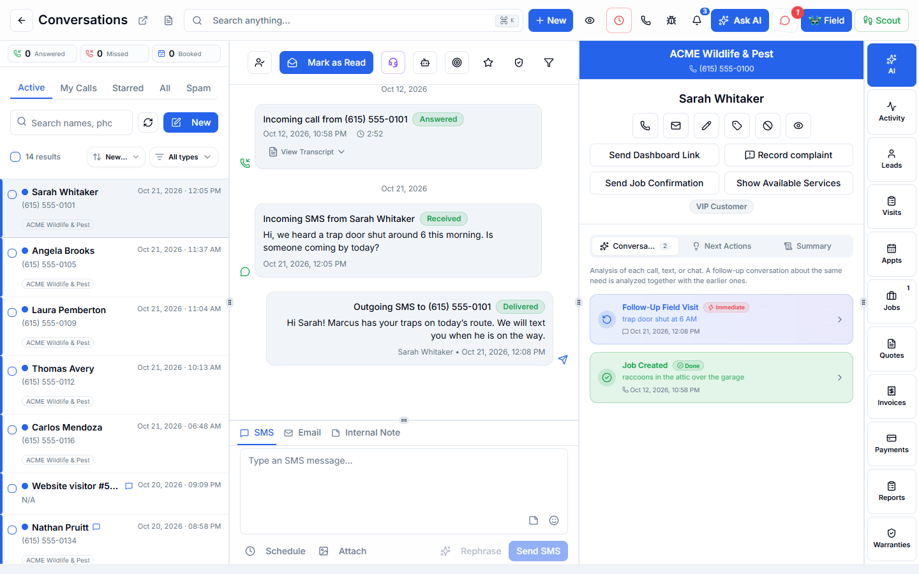This screenshot has width=919, height=574.
Task: Open the notifications bell
Action: point(697,20)
